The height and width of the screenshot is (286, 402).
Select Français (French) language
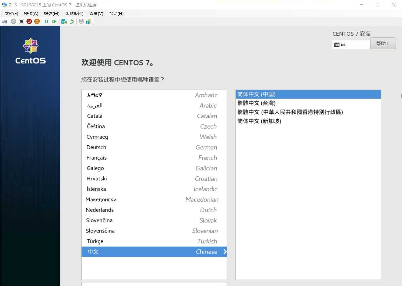pyautogui.click(x=154, y=158)
